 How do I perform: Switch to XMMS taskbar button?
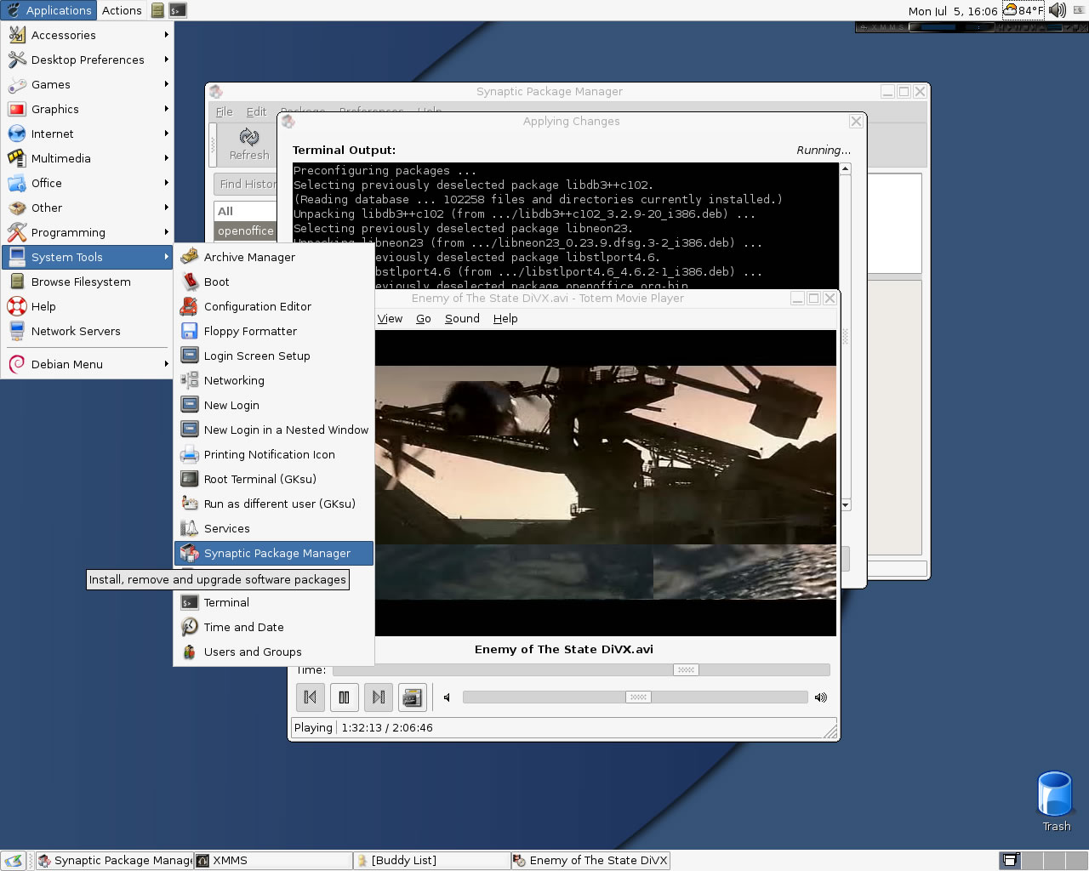pyautogui.click(x=273, y=860)
